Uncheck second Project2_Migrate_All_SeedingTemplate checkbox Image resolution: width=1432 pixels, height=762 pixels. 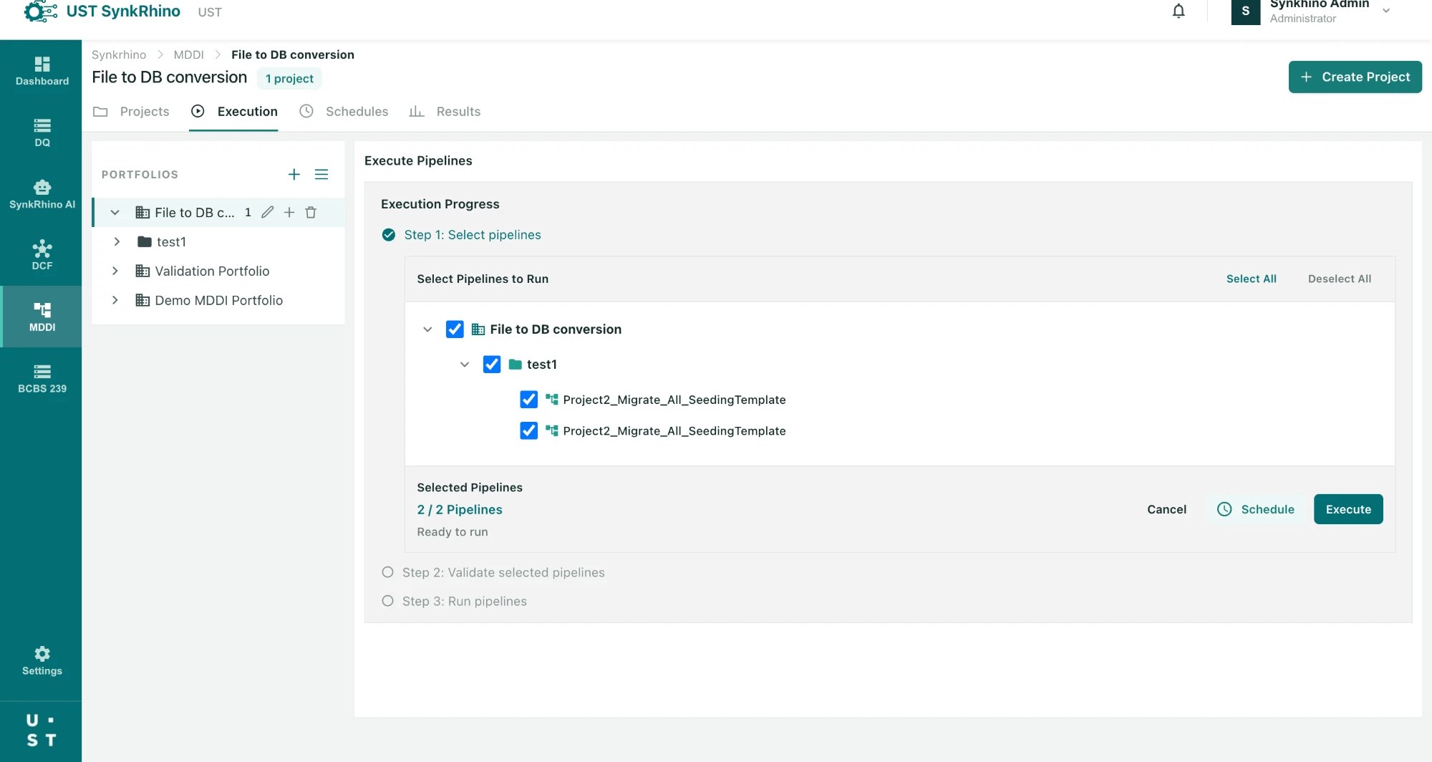click(529, 430)
